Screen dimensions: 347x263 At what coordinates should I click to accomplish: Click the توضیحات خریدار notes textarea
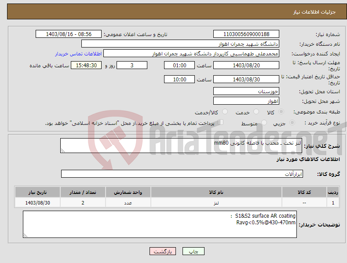coord(160,224)
